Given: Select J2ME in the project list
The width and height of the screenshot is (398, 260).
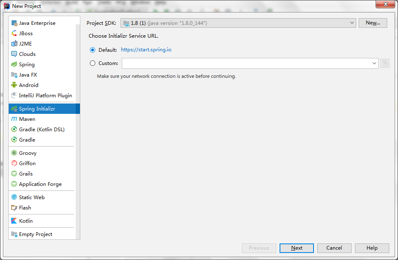Looking at the screenshot, I should tap(42, 43).
